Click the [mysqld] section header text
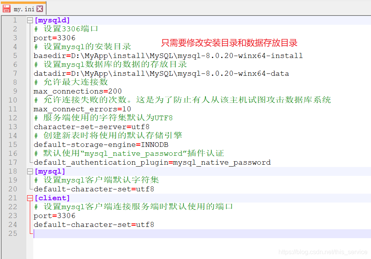The height and width of the screenshot is (259, 371). click(52, 20)
